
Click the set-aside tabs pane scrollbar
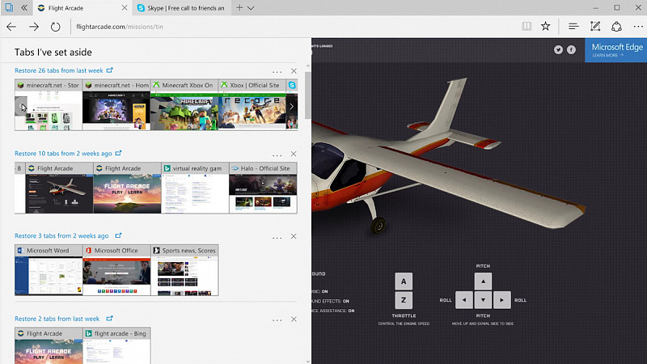pos(308,95)
